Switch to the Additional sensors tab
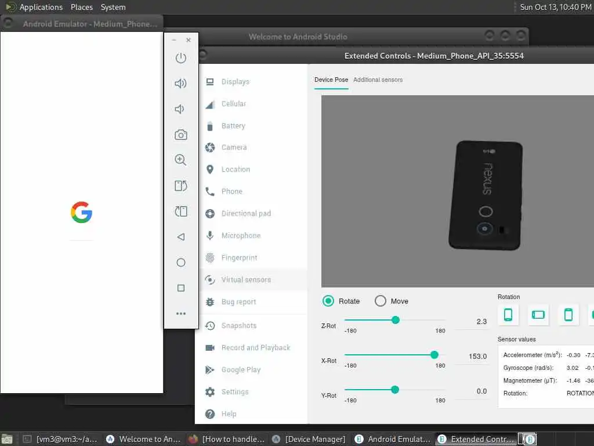 coord(378,80)
